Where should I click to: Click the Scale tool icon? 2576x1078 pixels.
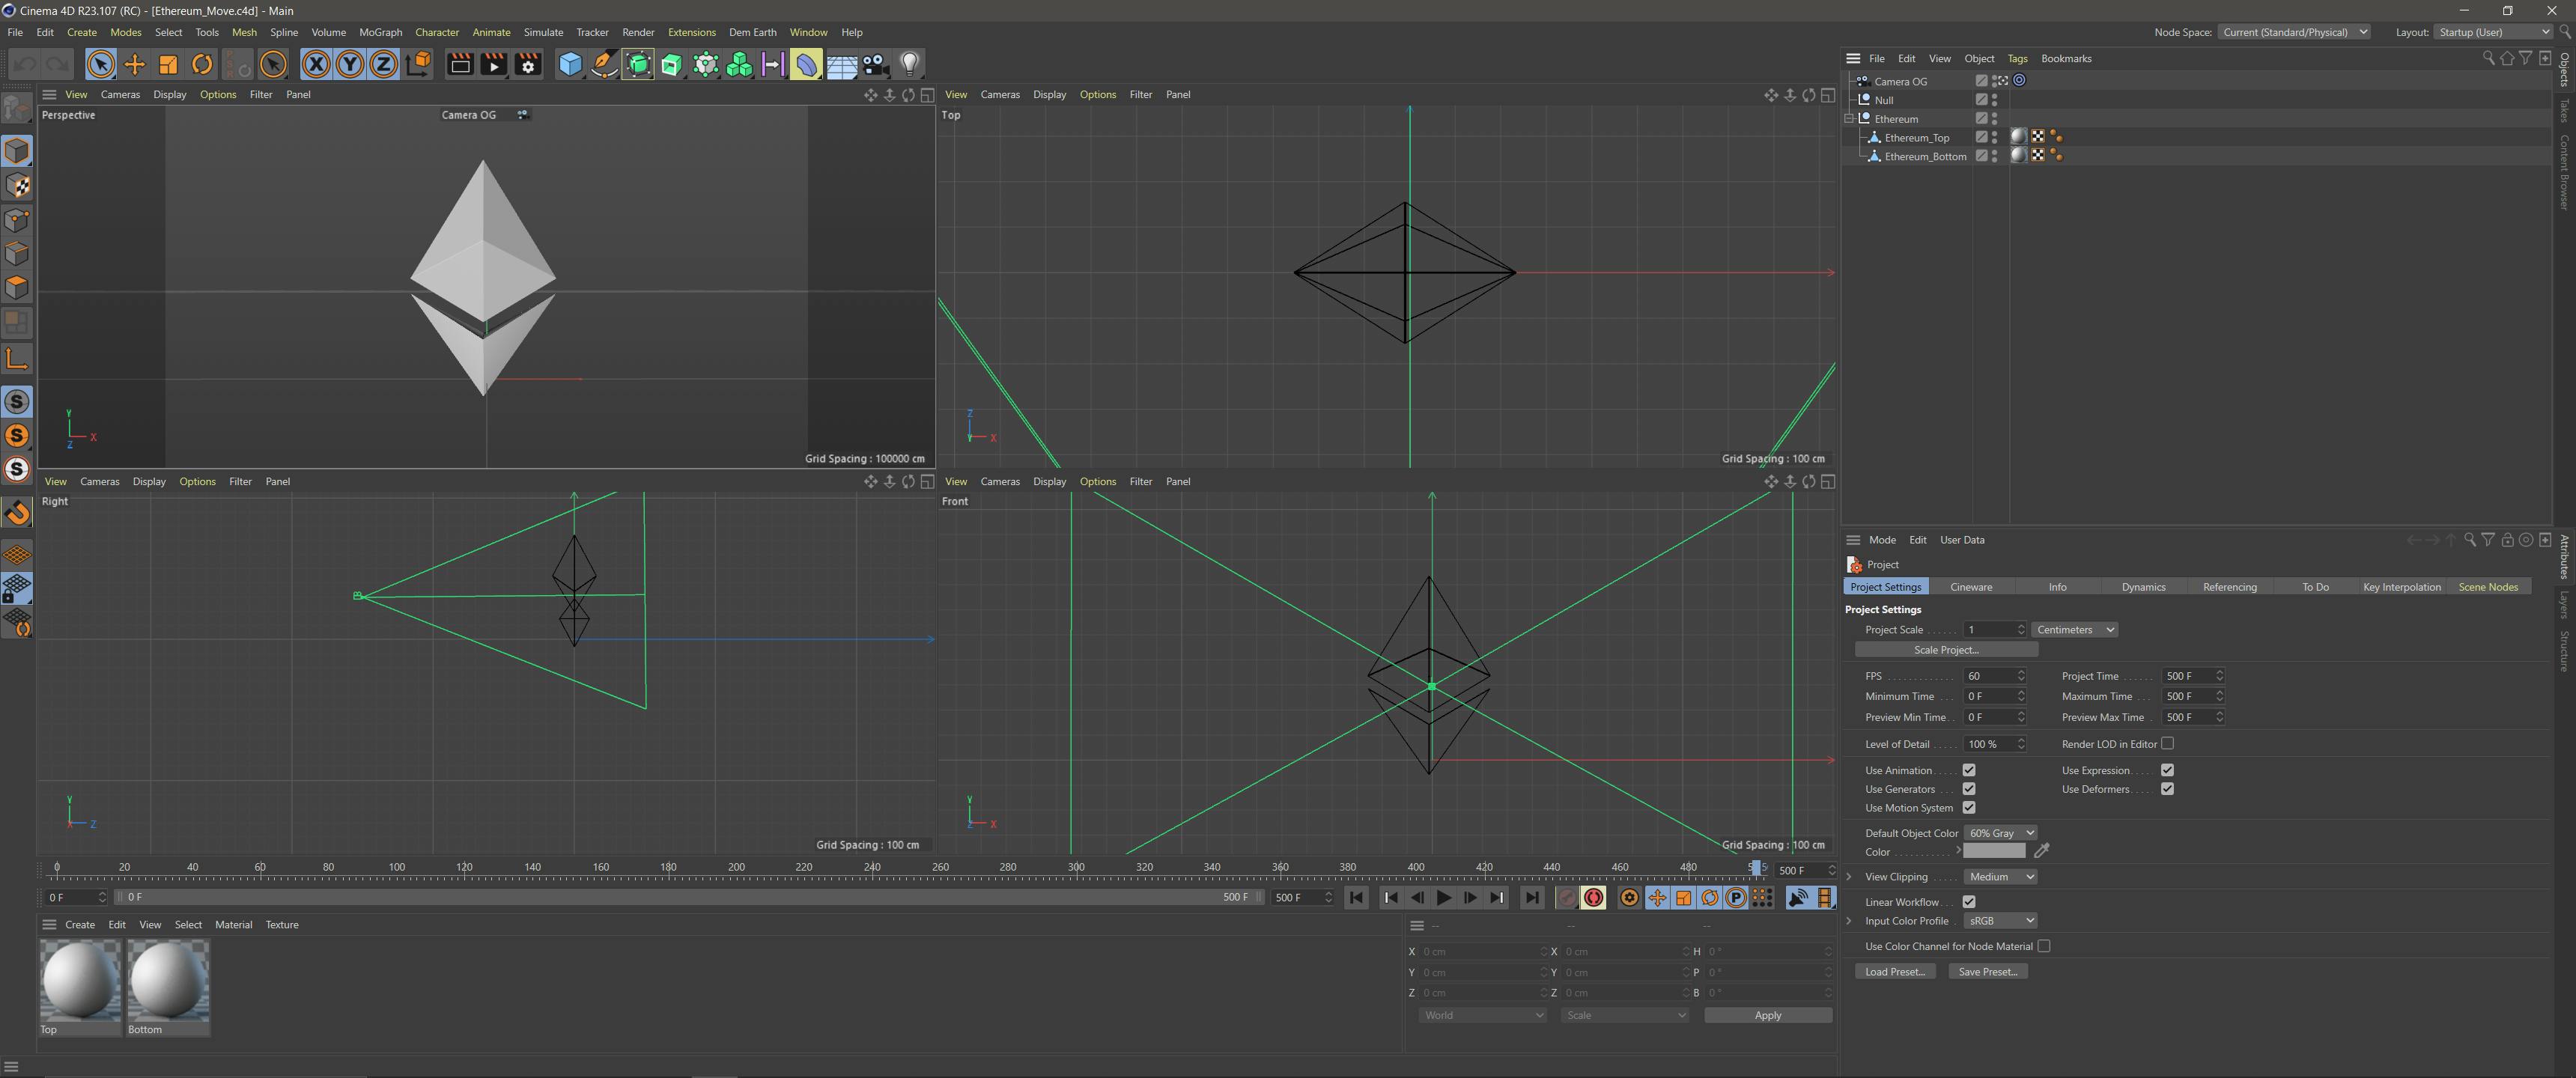168,65
